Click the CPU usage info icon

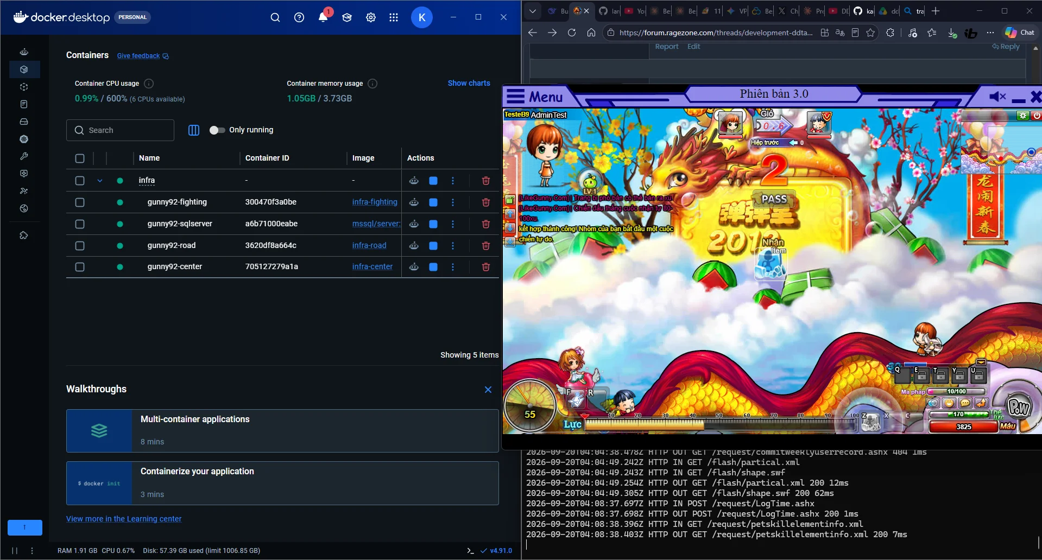(149, 84)
